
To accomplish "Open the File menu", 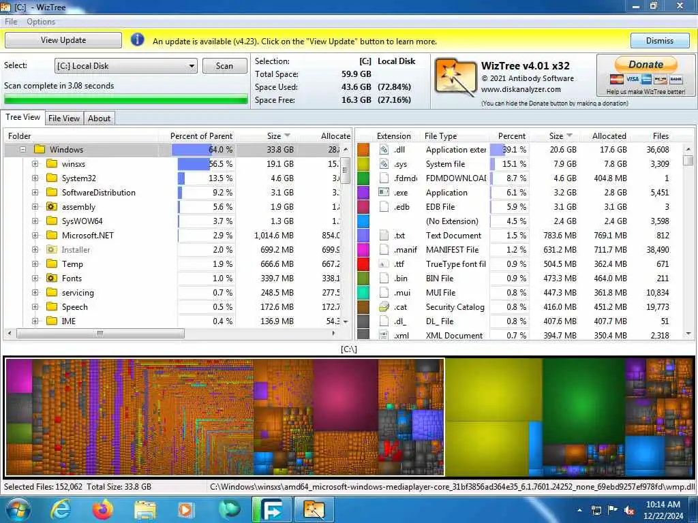I will (x=11, y=21).
